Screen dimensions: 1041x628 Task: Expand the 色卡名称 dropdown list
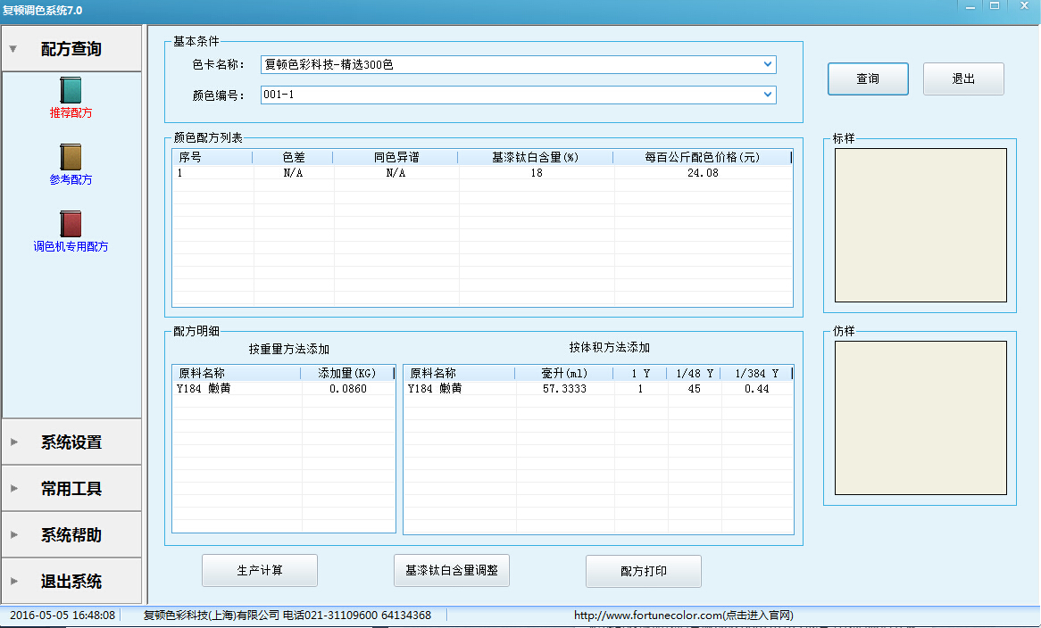(x=767, y=64)
